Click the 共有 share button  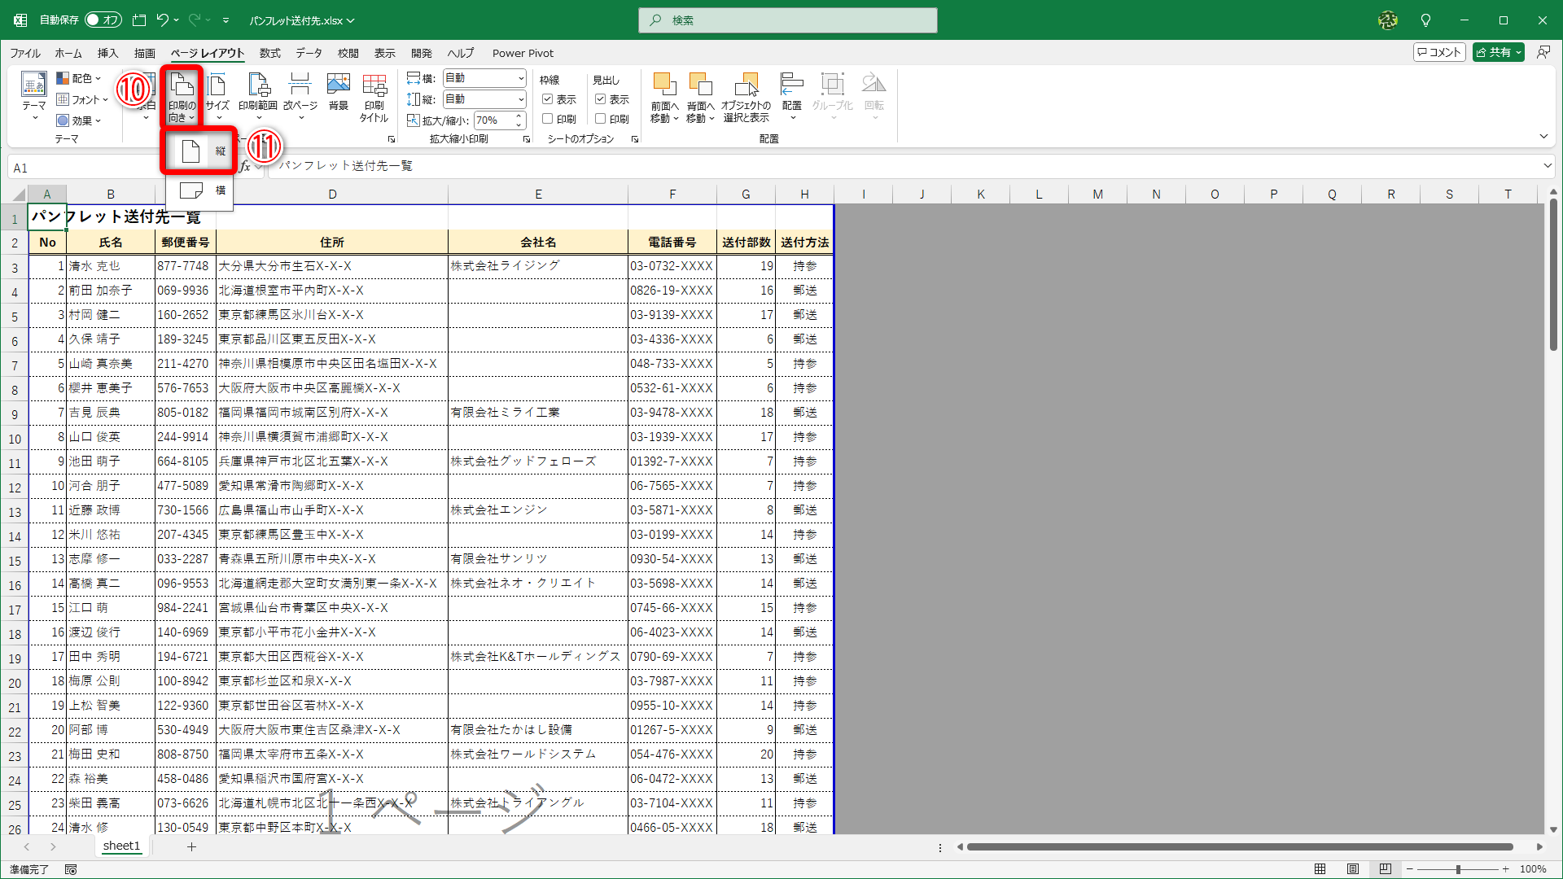(1498, 52)
